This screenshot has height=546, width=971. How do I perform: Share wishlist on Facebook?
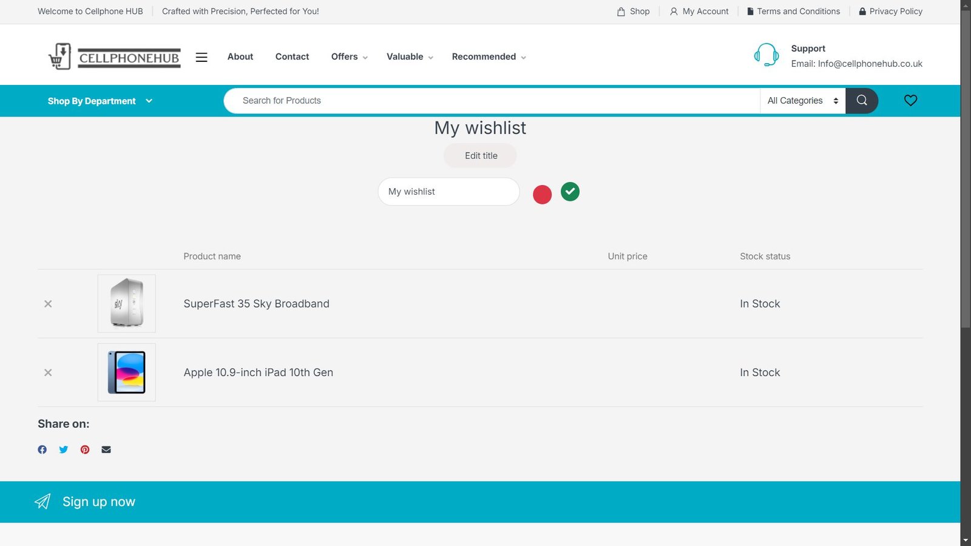42,450
